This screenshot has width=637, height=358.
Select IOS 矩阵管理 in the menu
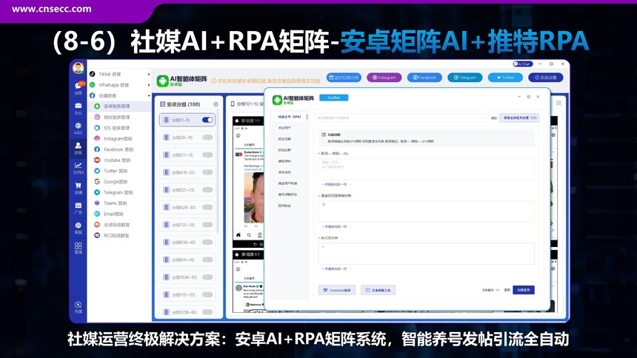coord(116,128)
